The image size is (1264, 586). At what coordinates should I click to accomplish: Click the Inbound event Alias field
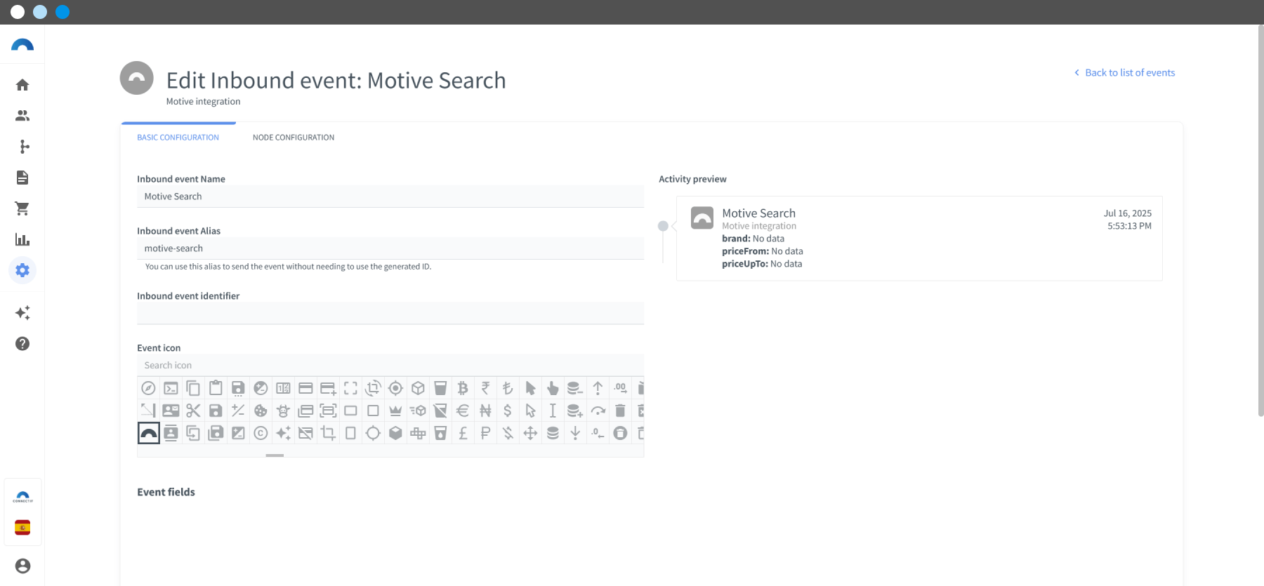coord(390,248)
